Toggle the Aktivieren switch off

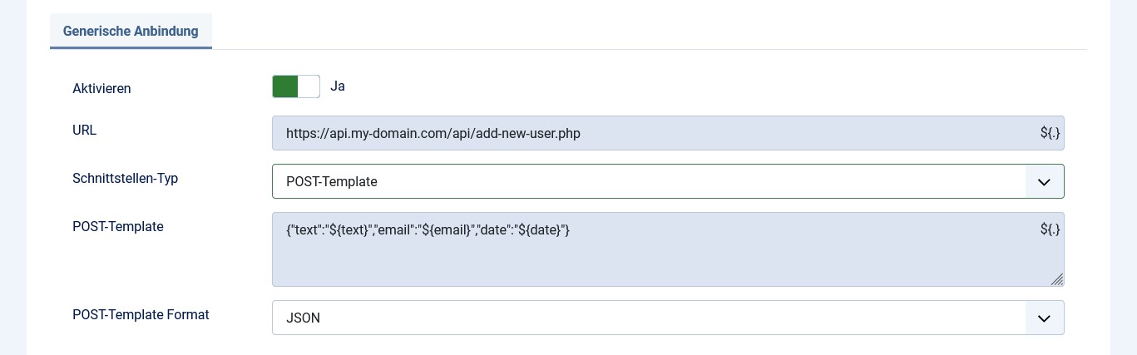click(x=295, y=86)
